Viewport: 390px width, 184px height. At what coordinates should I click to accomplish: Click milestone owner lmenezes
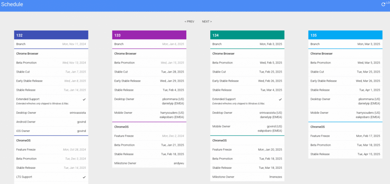[x=276, y=177]
